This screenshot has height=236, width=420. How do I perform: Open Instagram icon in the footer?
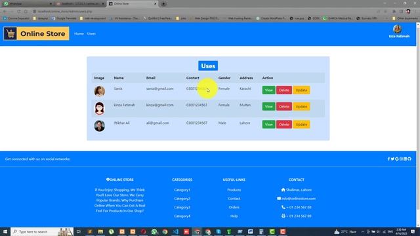(x=401, y=159)
